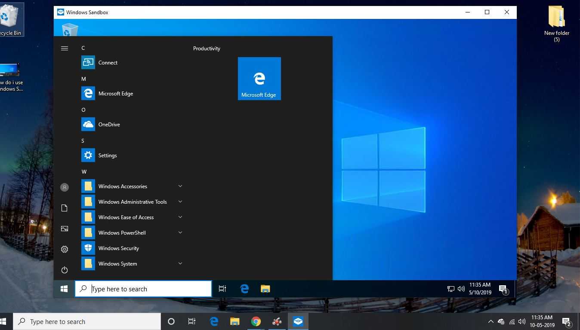Launch Connect app from Start list
Image resolution: width=580 pixels, height=330 pixels.
(132, 63)
